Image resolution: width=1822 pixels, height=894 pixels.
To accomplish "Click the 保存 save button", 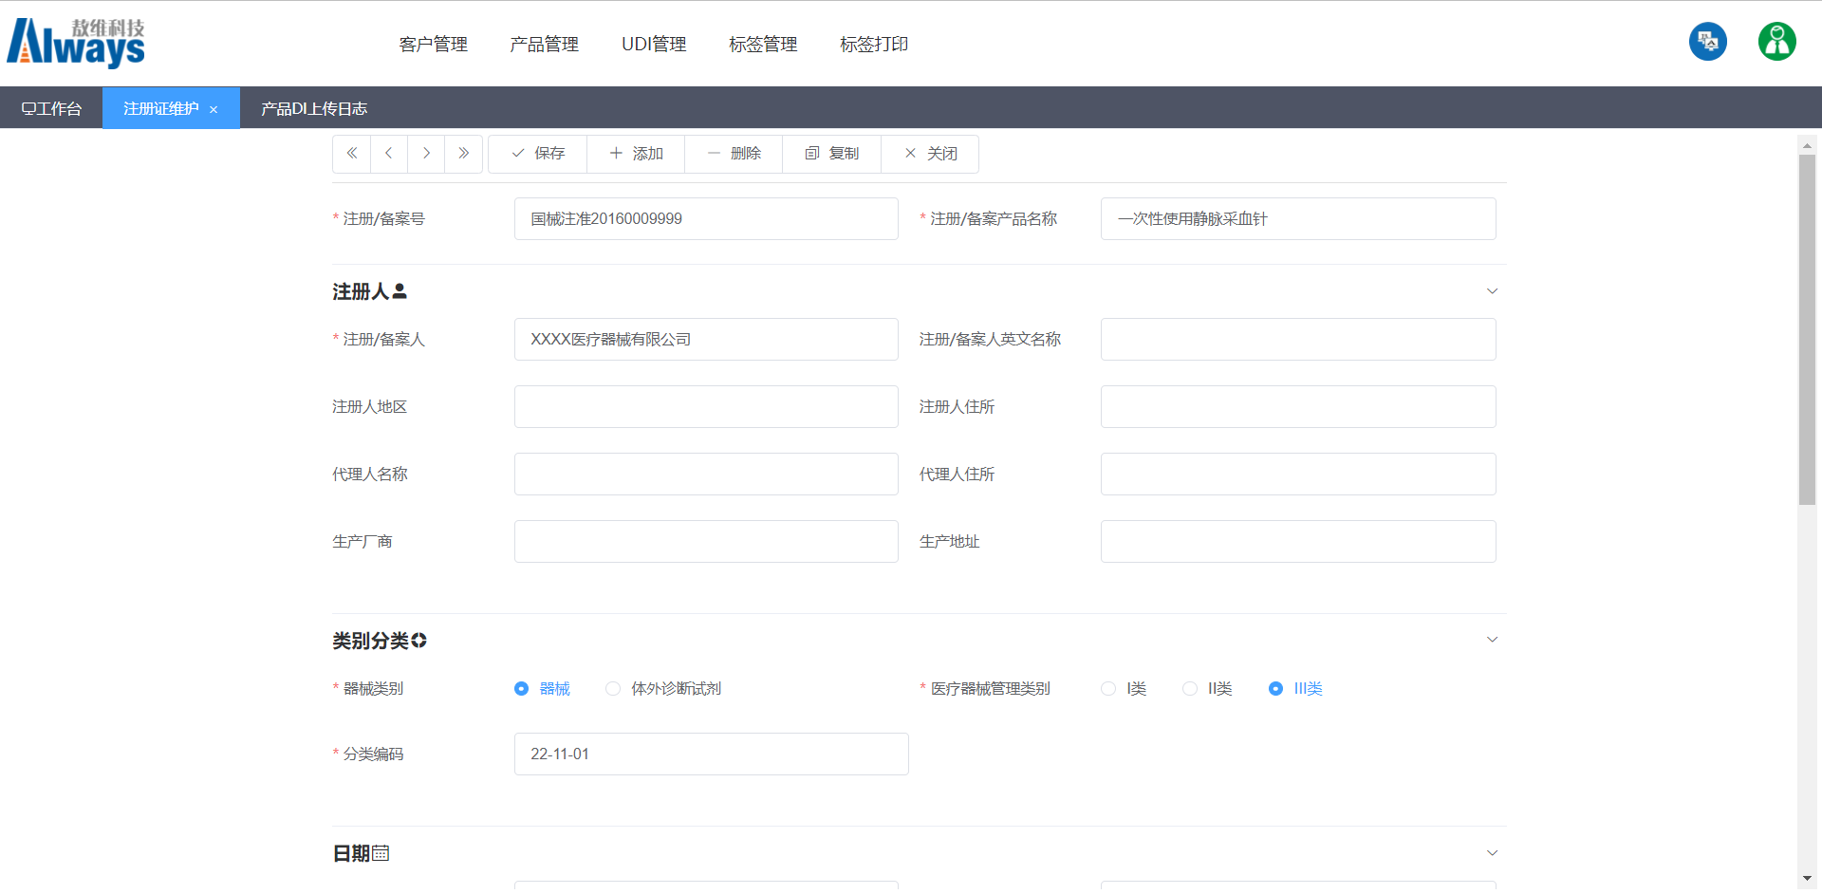I will pos(538,154).
